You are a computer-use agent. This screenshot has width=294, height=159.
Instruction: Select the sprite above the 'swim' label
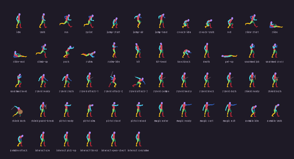(88, 54)
